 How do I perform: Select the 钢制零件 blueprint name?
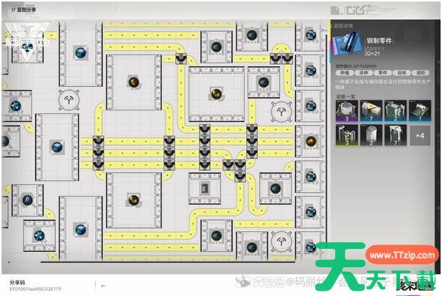[x=379, y=40]
